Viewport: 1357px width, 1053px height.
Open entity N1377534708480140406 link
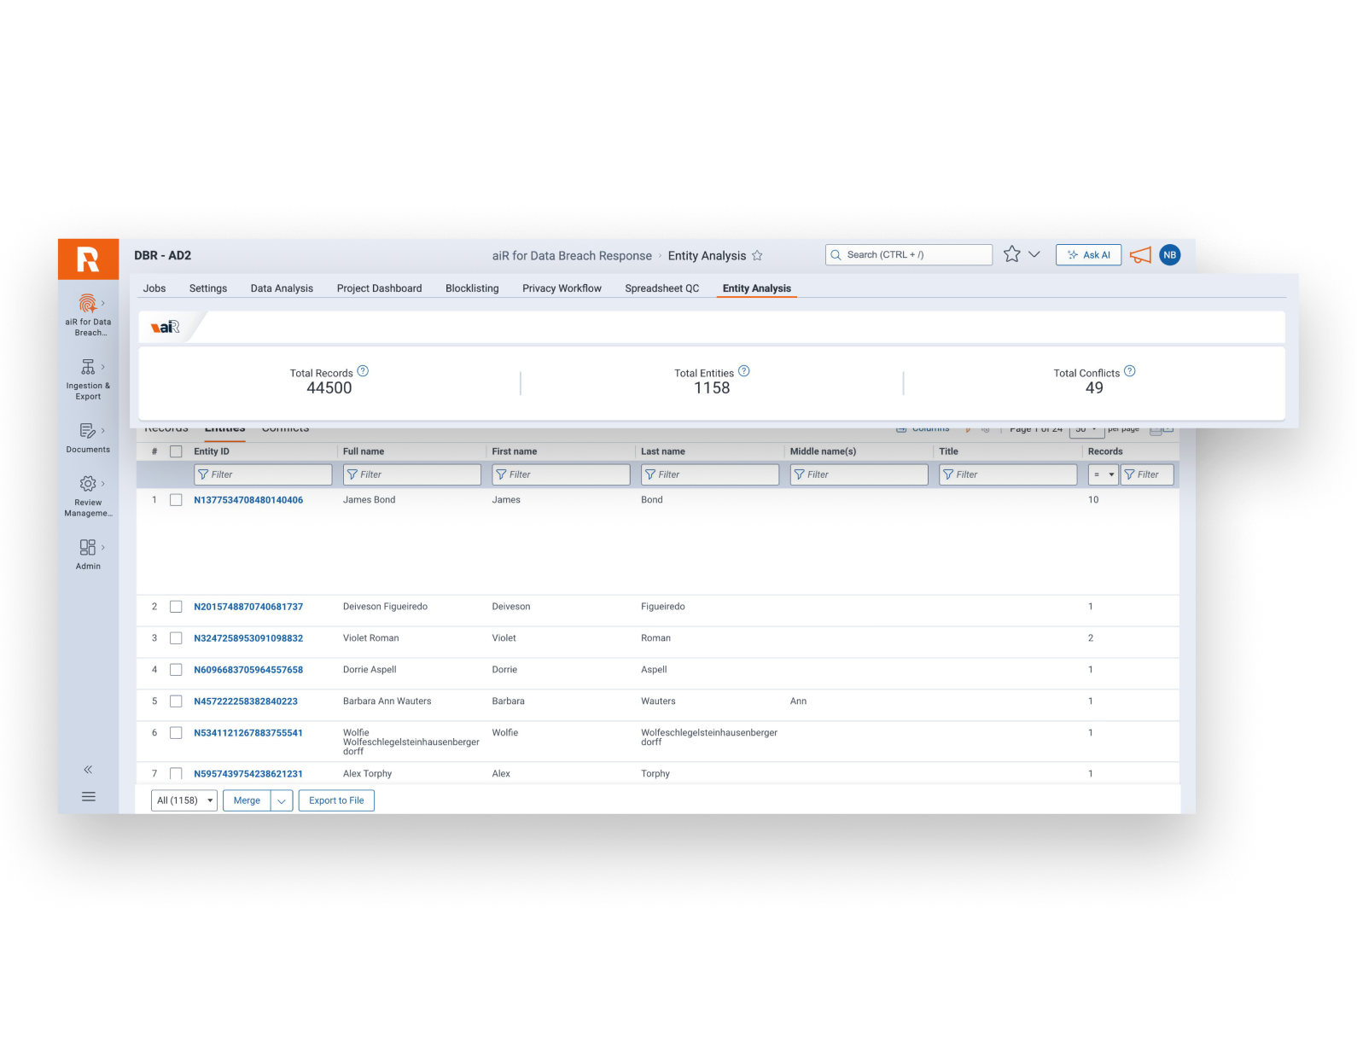(x=248, y=500)
